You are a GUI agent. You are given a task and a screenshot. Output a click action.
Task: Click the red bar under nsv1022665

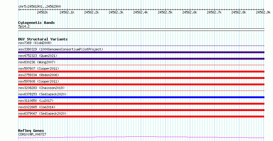coord(141,110)
